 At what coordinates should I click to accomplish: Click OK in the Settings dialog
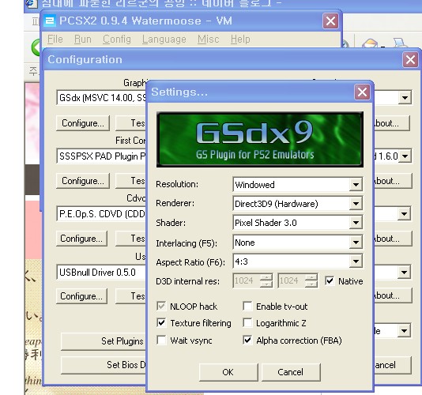(228, 372)
